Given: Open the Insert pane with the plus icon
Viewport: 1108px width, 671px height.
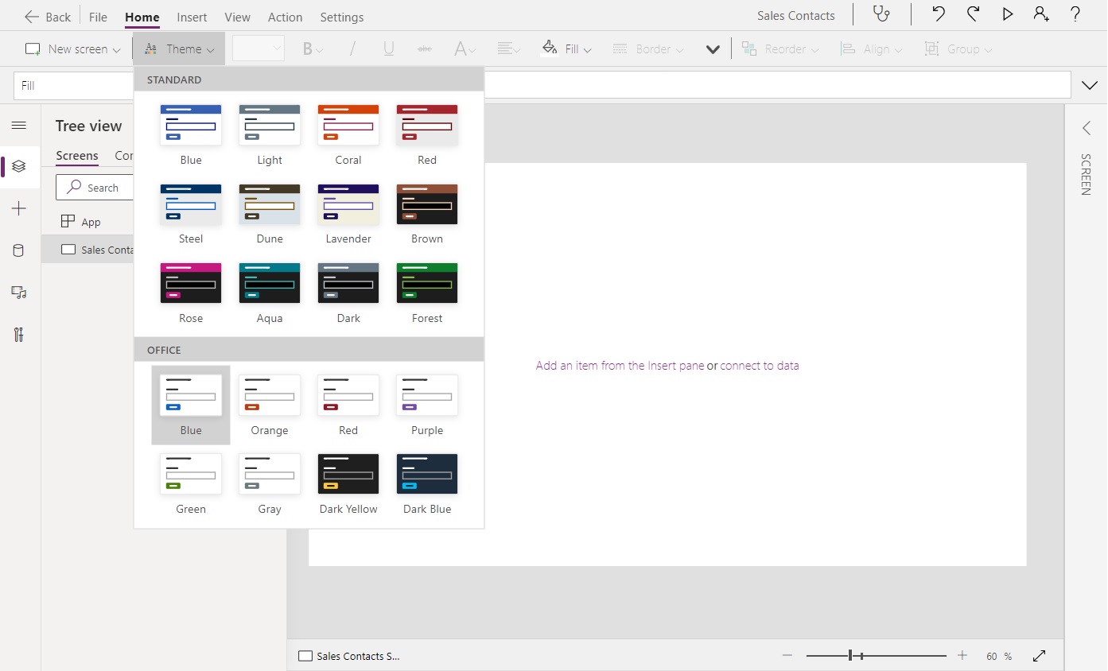Looking at the screenshot, I should click(x=19, y=208).
